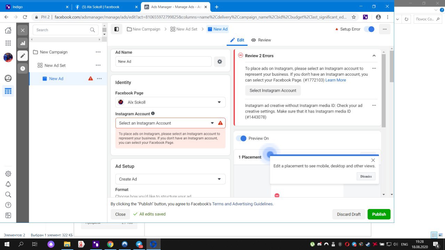Open the three-dot menu for New Ad Set
Image resolution: width=445 pixels, height=250 pixels.
(x=98, y=65)
